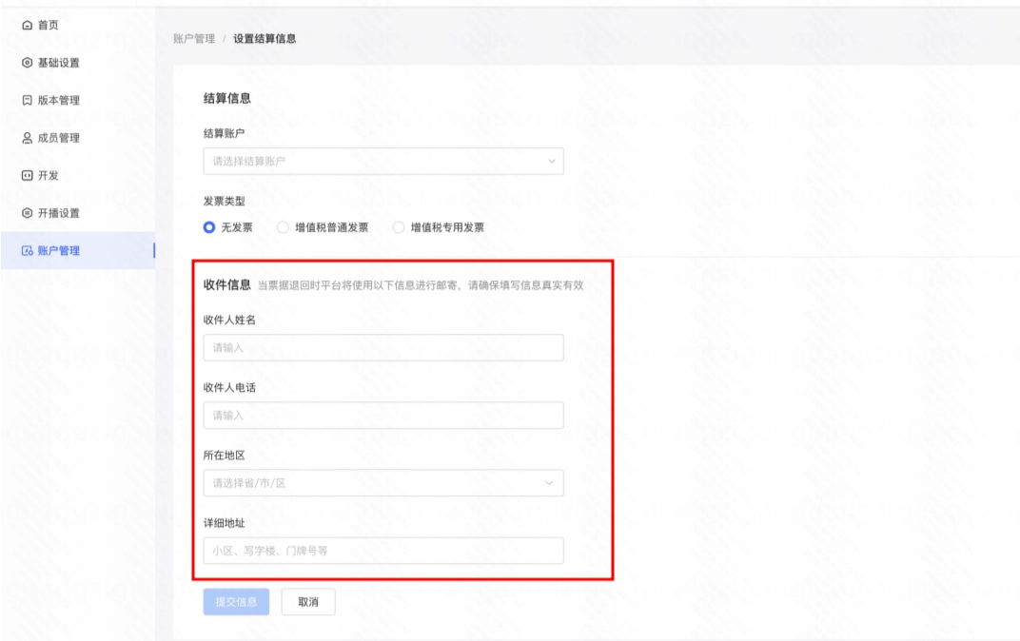Open the 请选择省/市/区 region dropdown
Image resolution: width=1020 pixels, height=641 pixels.
pyautogui.click(x=383, y=483)
